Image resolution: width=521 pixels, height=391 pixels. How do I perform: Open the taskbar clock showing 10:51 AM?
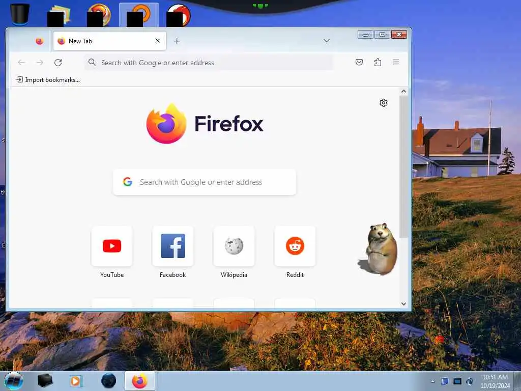495,381
